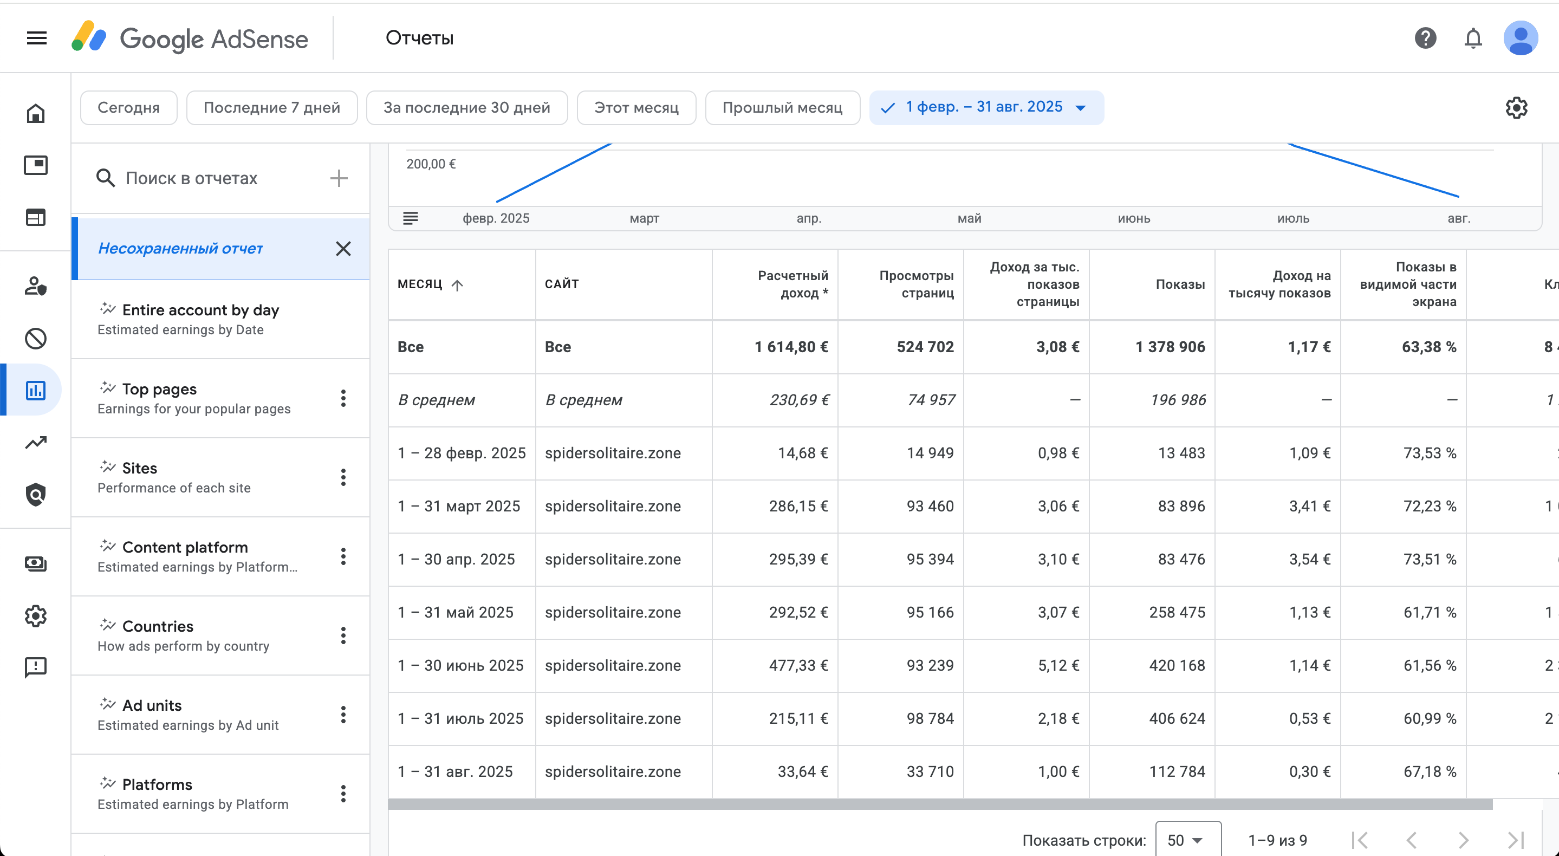Image resolution: width=1559 pixels, height=856 pixels.
Task: Open Feedback icon in sidebar
Action: (x=36, y=667)
